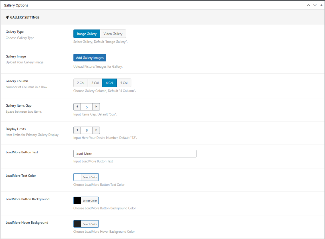Decrease Display Limits with left arrow
This screenshot has height=239, width=325.
77,130
